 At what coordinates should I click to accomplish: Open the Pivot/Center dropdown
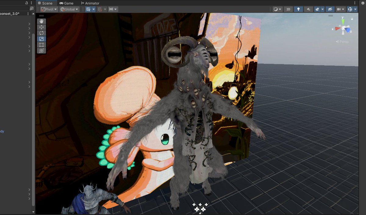(49, 9)
